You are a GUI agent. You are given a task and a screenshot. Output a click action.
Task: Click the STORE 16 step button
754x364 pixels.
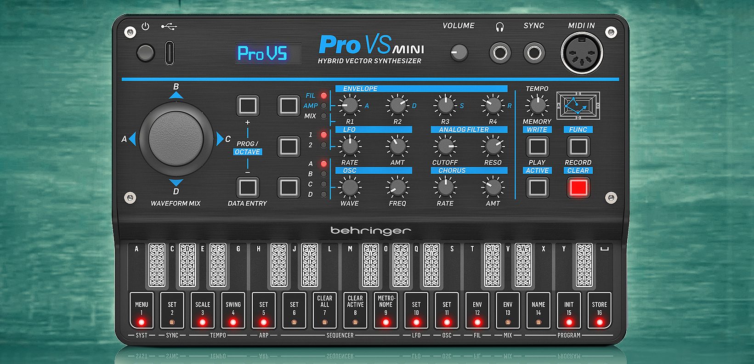pos(600,310)
